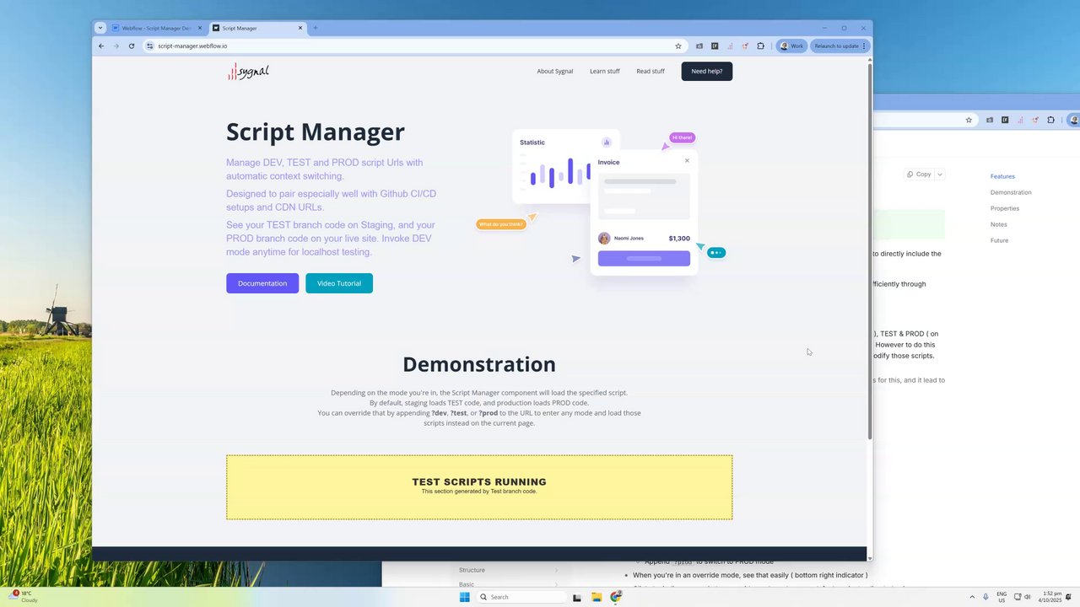The width and height of the screenshot is (1080, 607).
Task: Click the Need help? button
Action: [x=707, y=71]
